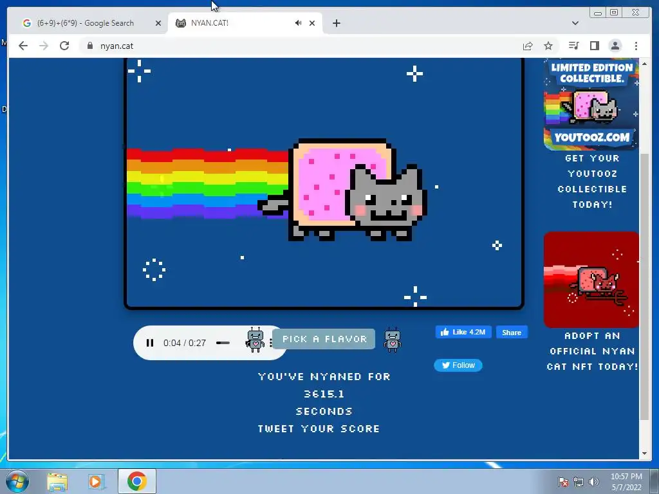Click the robot icon right of Pick a Flavor
The width and height of the screenshot is (659, 494).
[393, 340]
